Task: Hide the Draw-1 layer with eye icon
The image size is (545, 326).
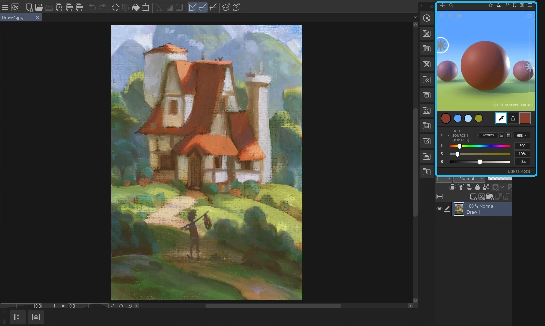Action: pos(439,209)
